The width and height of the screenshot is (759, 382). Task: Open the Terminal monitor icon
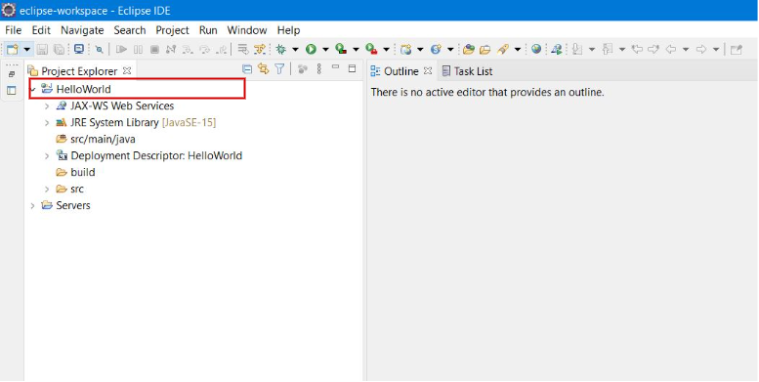[x=79, y=49]
